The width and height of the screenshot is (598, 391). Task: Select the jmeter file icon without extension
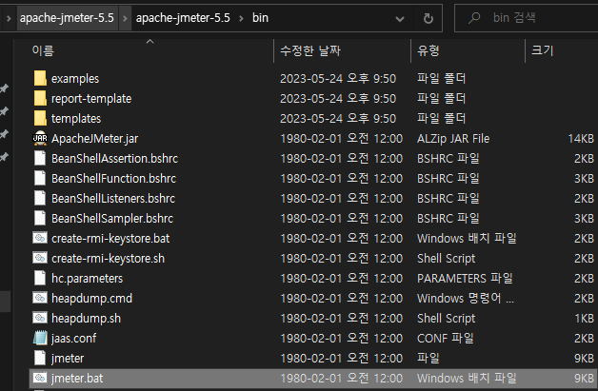40,358
